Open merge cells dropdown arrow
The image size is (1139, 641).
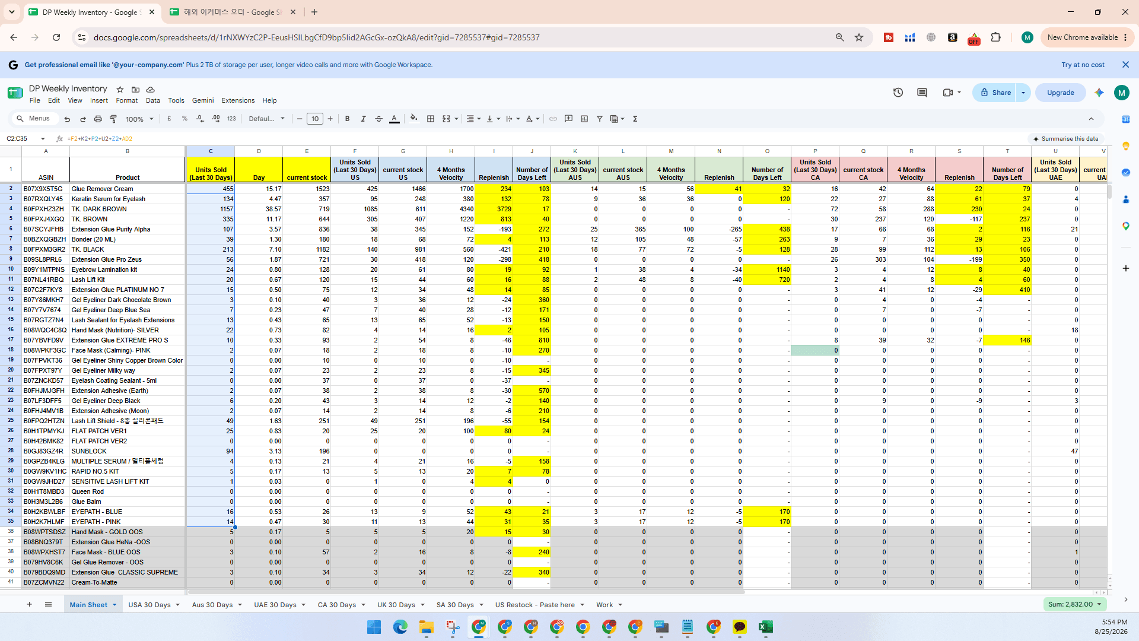point(456,119)
